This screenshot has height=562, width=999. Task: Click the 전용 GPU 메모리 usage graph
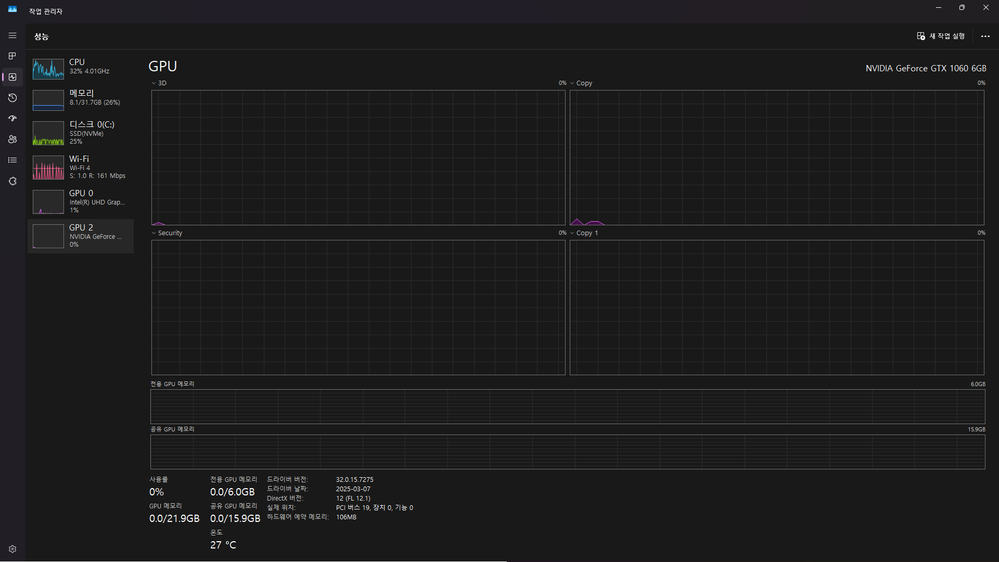[x=568, y=406]
